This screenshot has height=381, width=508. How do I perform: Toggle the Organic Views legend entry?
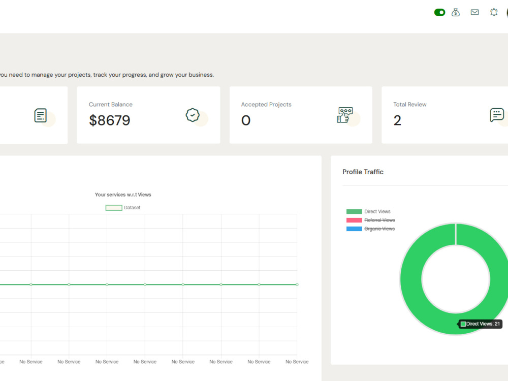pos(371,229)
